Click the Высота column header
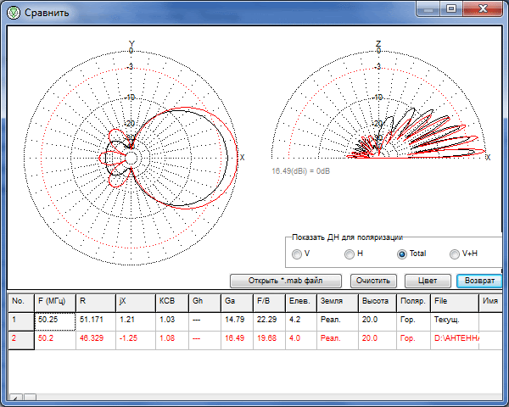 point(378,303)
